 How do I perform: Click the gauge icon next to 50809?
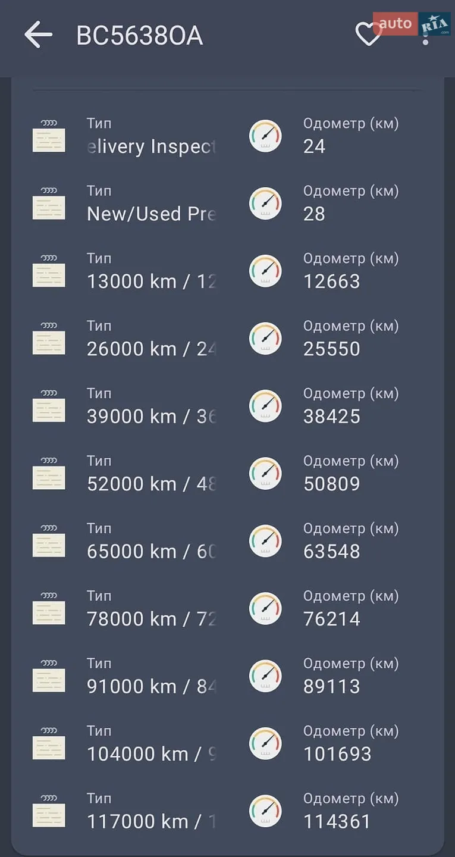(x=265, y=473)
